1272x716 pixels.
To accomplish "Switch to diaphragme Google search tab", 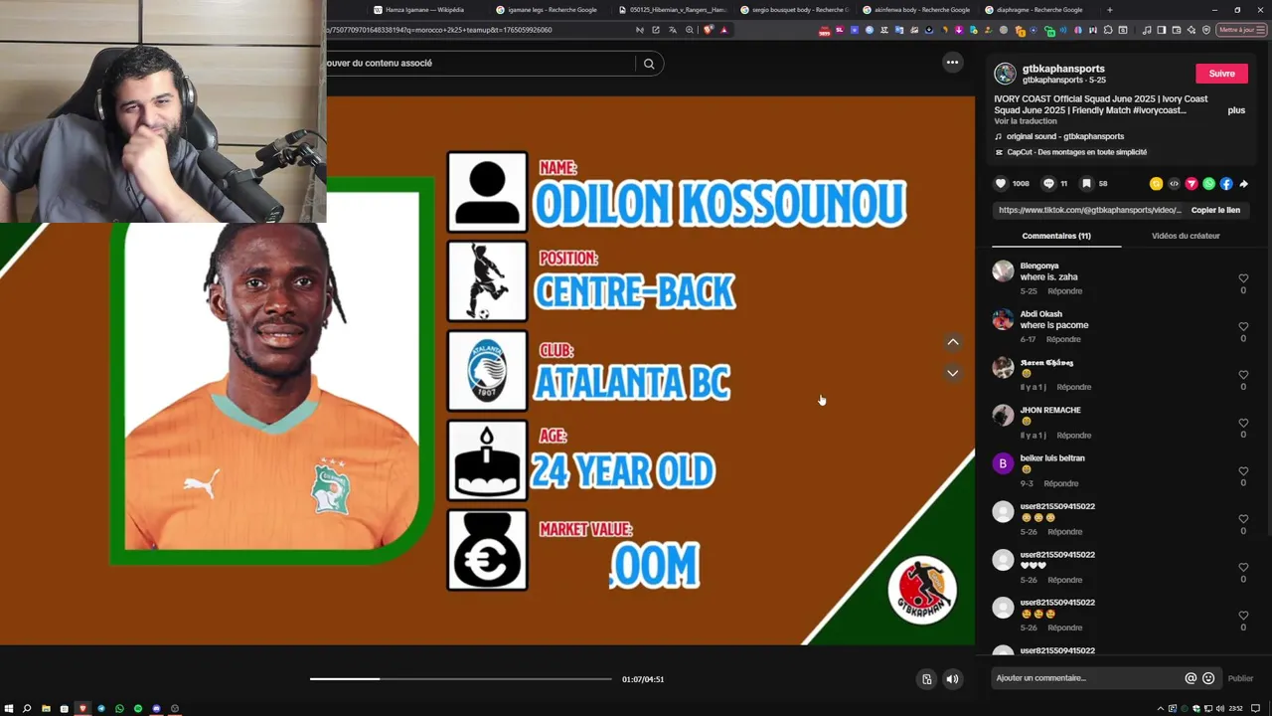I will click(1038, 10).
